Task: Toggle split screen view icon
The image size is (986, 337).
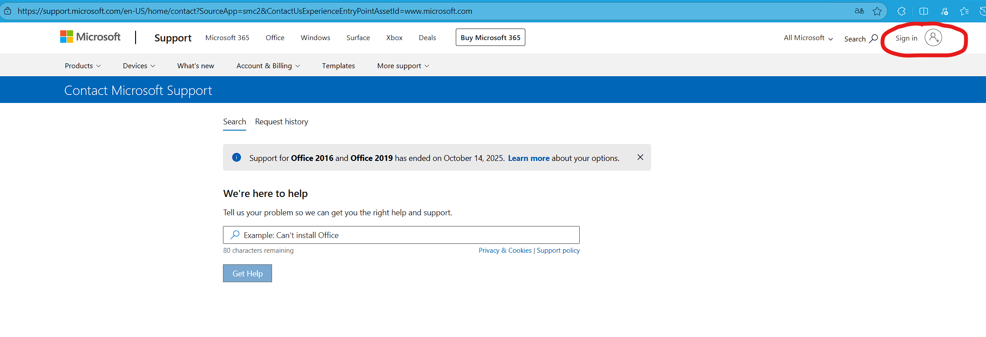Action: click(x=924, y=11)
